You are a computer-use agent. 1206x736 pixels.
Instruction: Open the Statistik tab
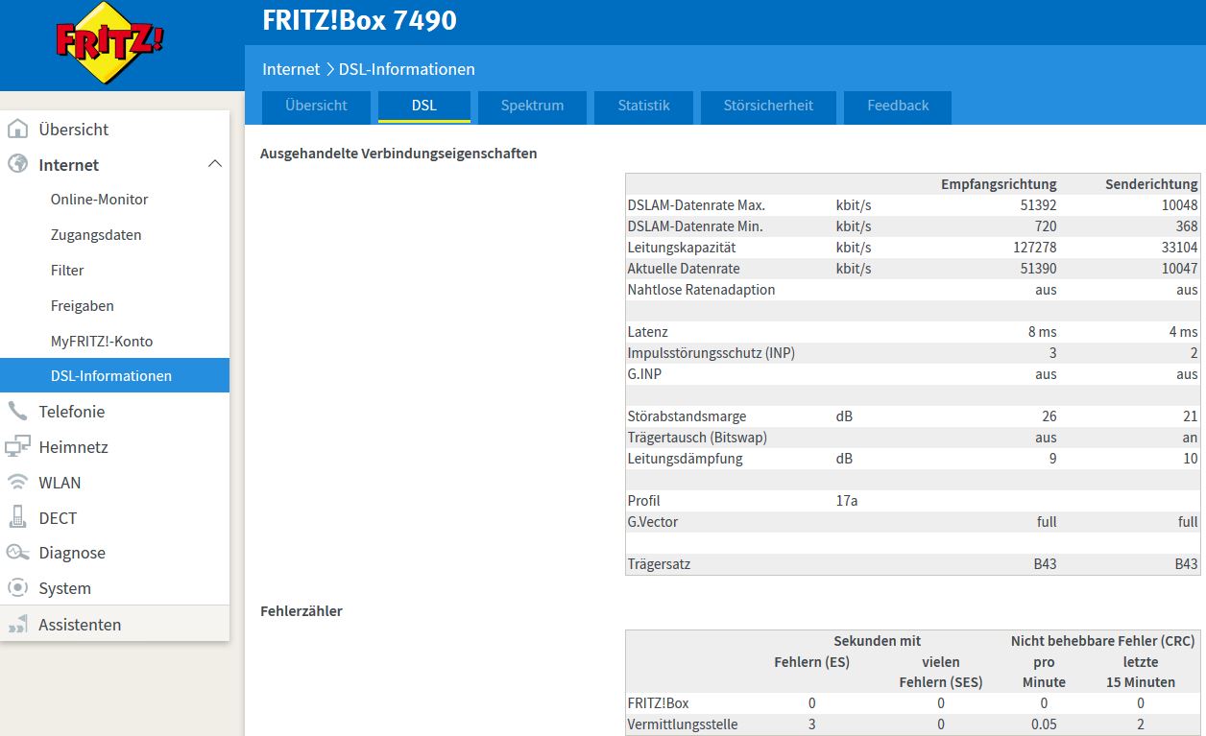[x=643, y=106]
